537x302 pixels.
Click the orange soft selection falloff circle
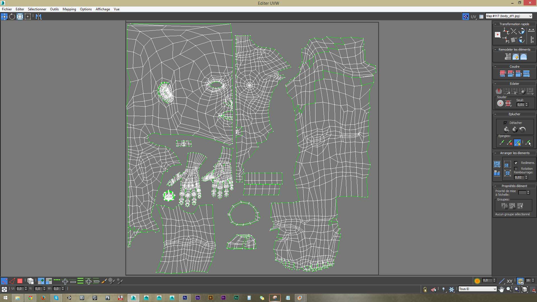click(x=477, y=281)
